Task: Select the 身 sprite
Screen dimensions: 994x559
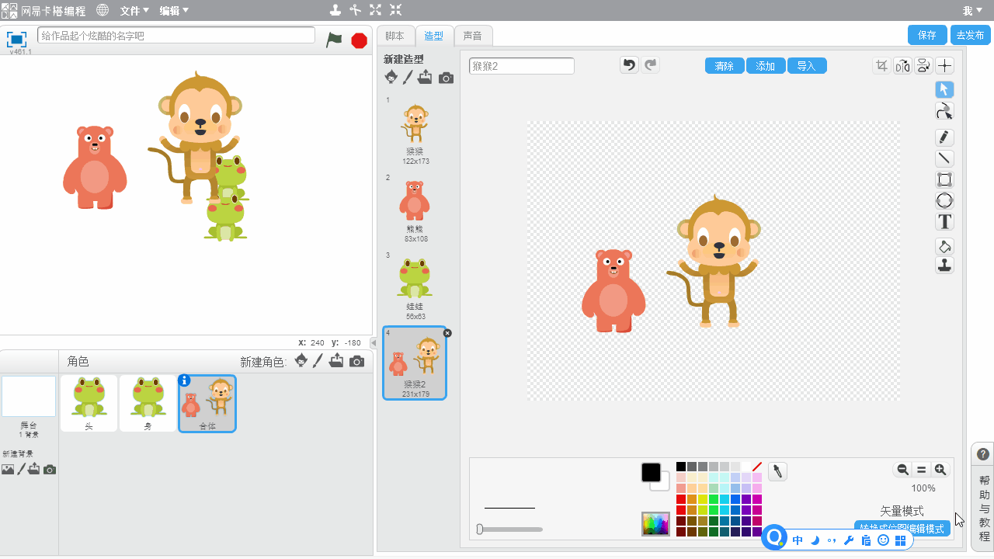Action: coord(148,403)
